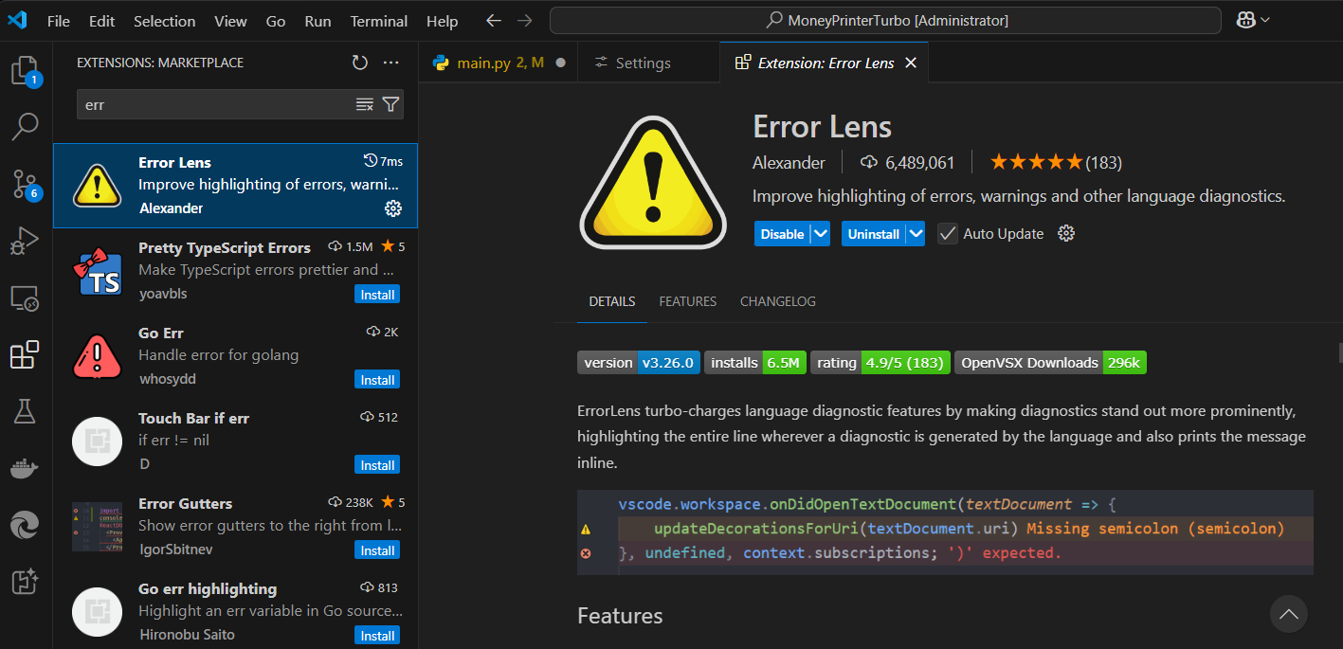Clear extensions search results
1343x649 pixels.
[364, 104]
